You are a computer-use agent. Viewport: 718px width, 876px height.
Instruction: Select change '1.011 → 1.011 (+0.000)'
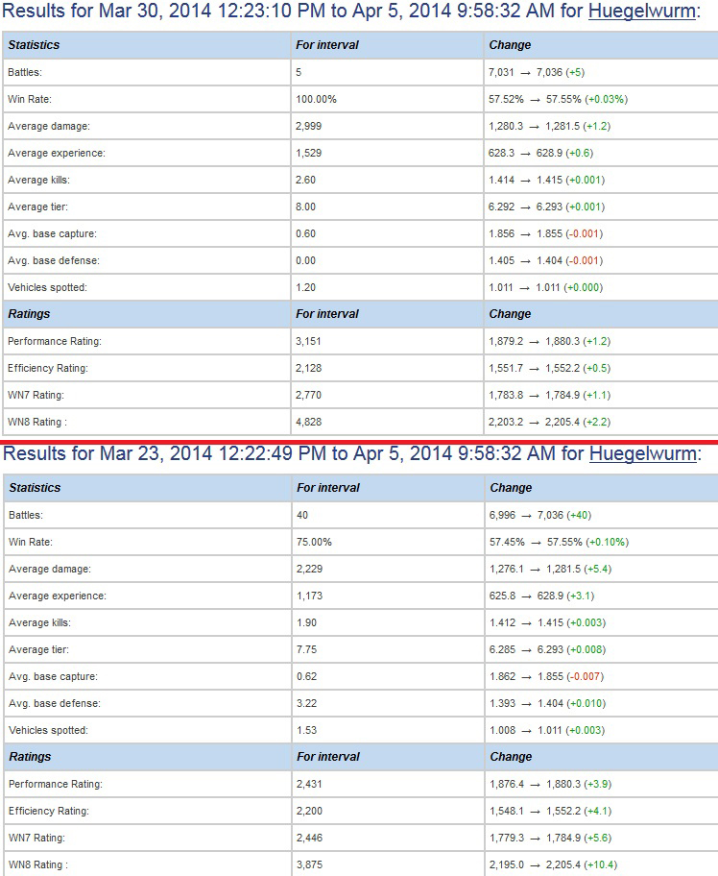tap(545, 287)
